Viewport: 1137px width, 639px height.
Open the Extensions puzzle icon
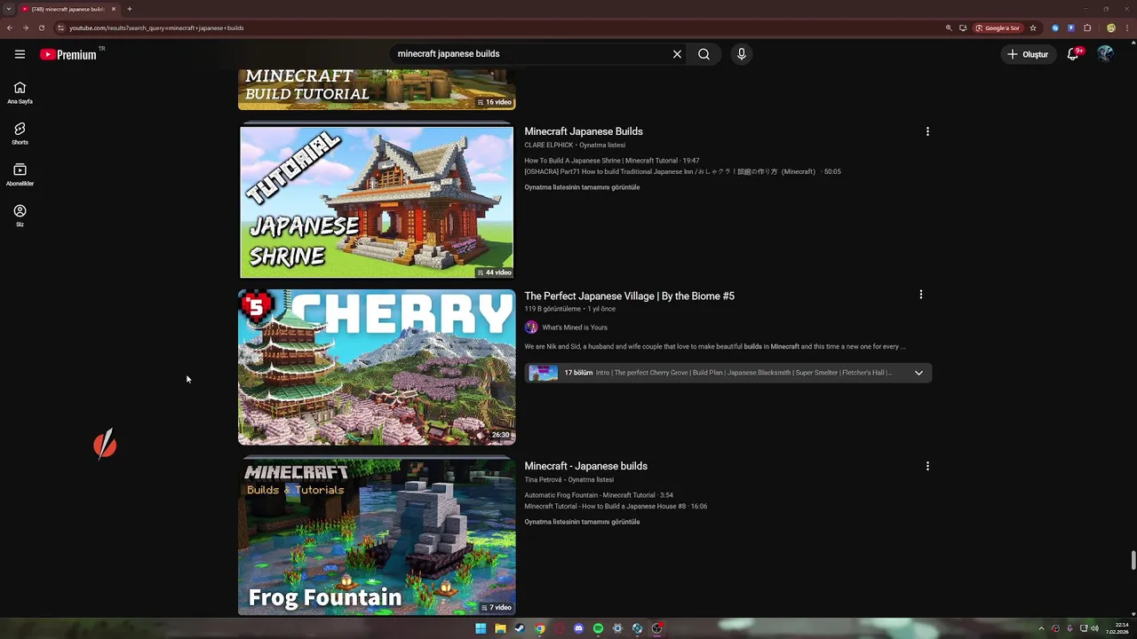pyautogui.click(x=1087, y=28)
